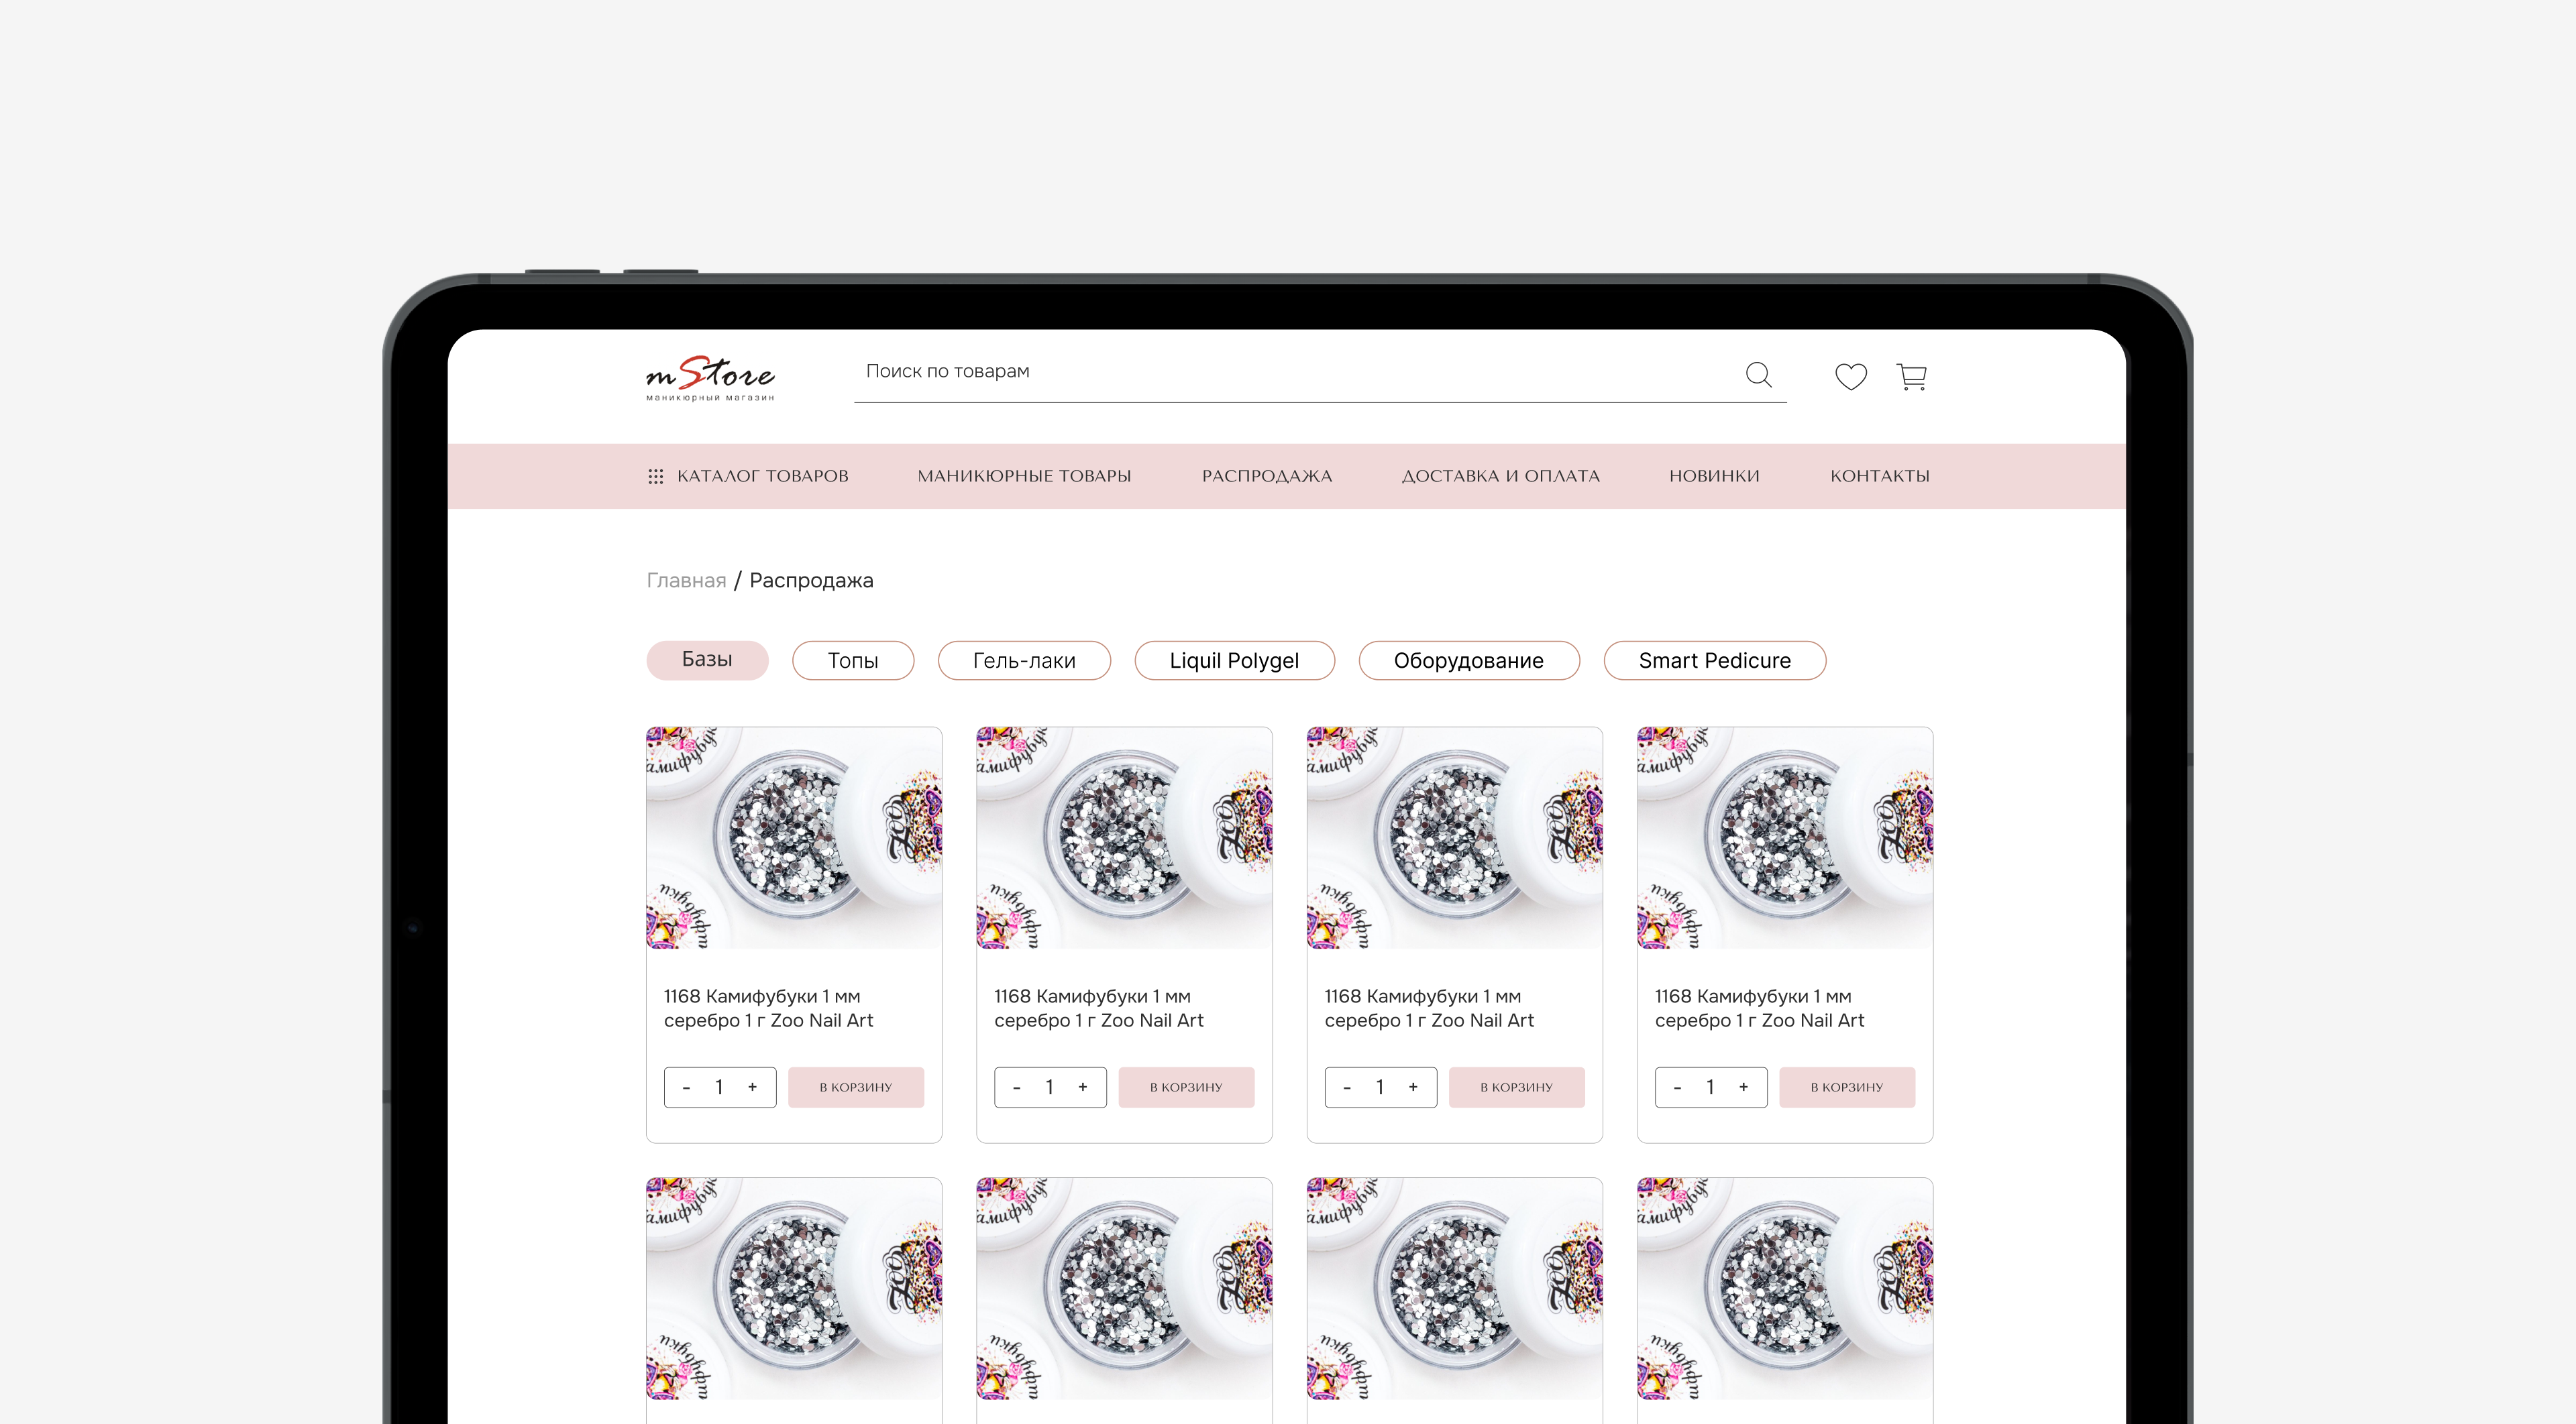The height and width of the screenshot is (1424, 2576).
Task: Decrease quantity on the third product card
Action: [1347, 1087]
